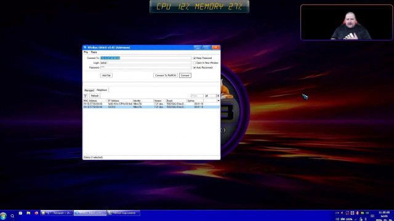Viewport: 394px width, 221px height.
Task: Open the column chooser dropdown arrow in table header
Action: pos(219,101)
